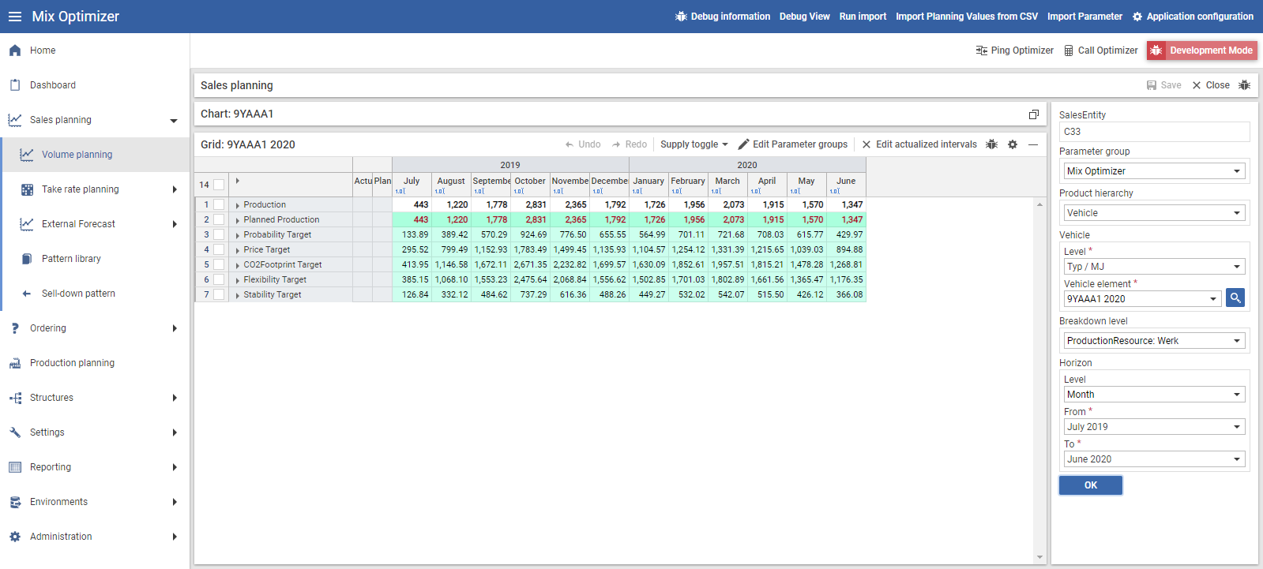Click Run import in top bar
Screen dimensions: 1263x569
tap(863, 17)
